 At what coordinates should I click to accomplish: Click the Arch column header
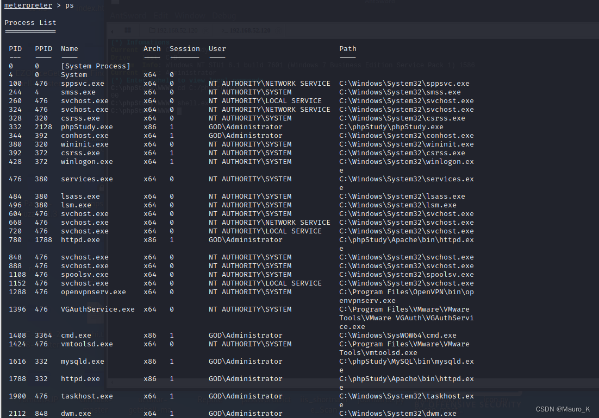(152, 49)
